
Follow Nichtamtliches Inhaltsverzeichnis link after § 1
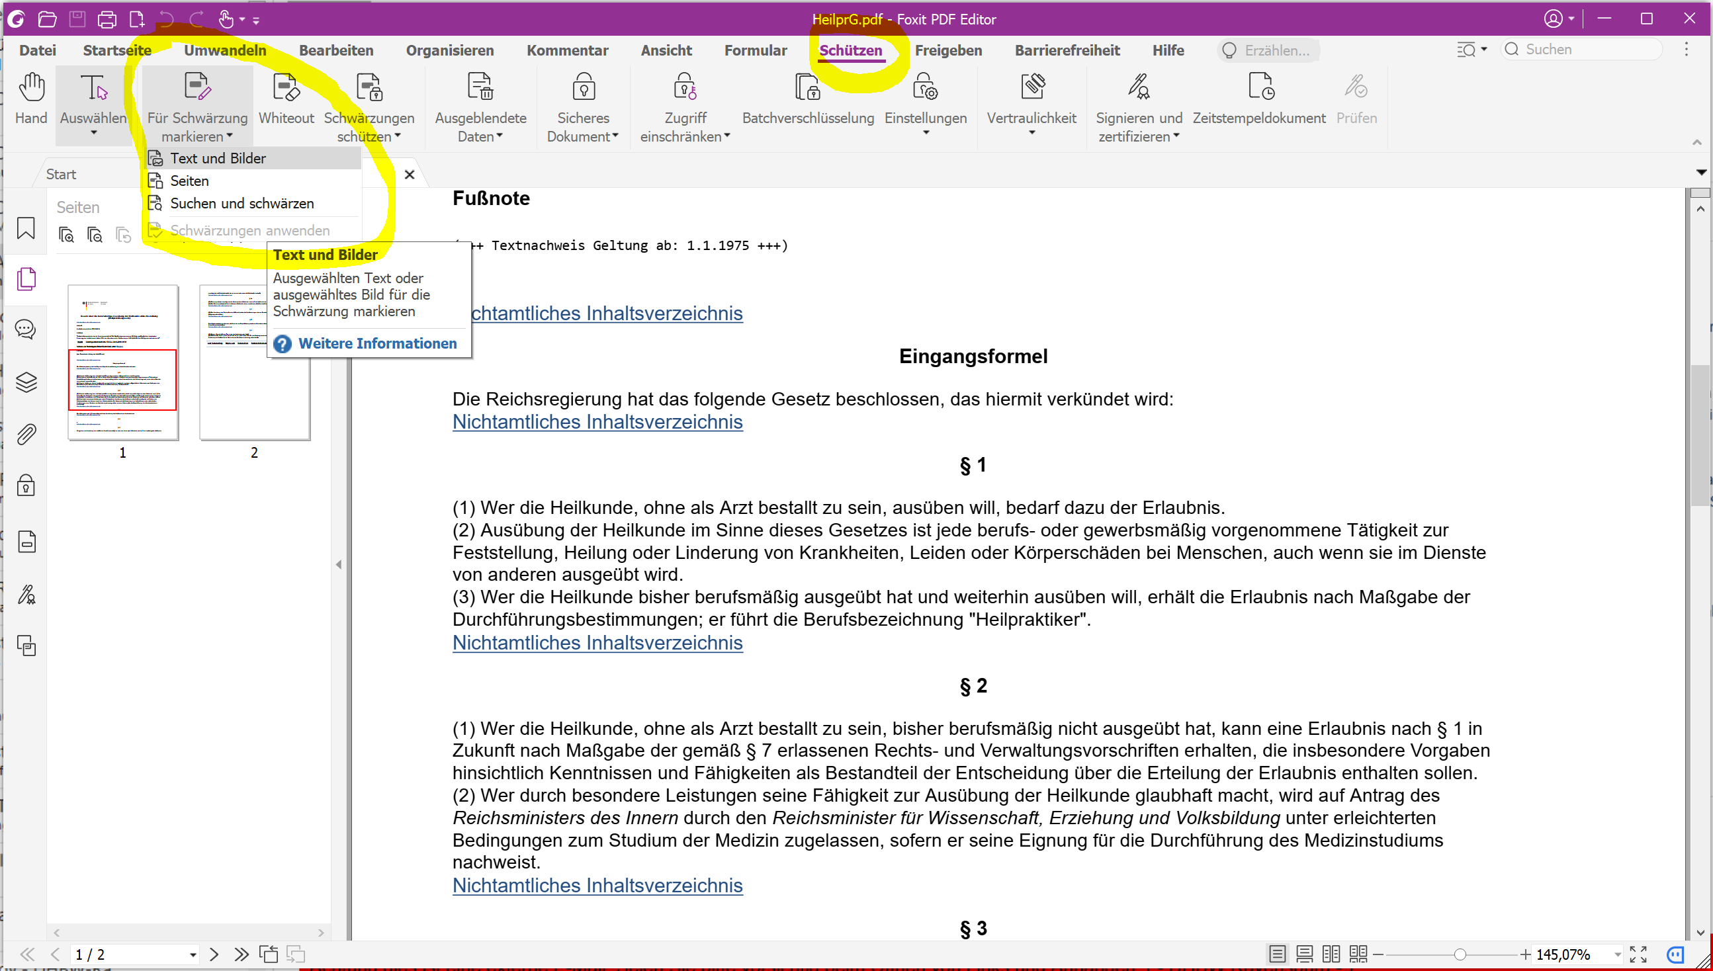pos(597,642)
